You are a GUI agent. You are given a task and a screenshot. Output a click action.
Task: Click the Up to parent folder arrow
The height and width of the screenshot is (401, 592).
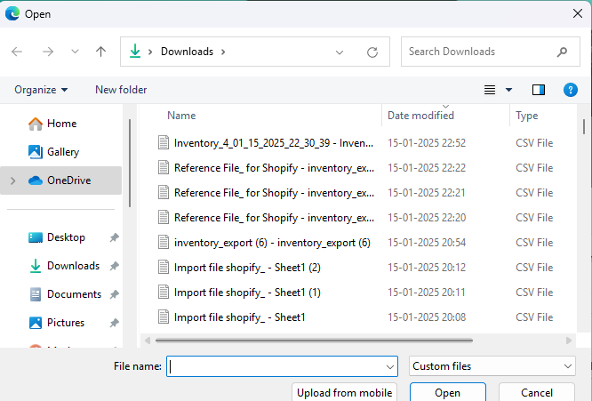coord(100,52)
